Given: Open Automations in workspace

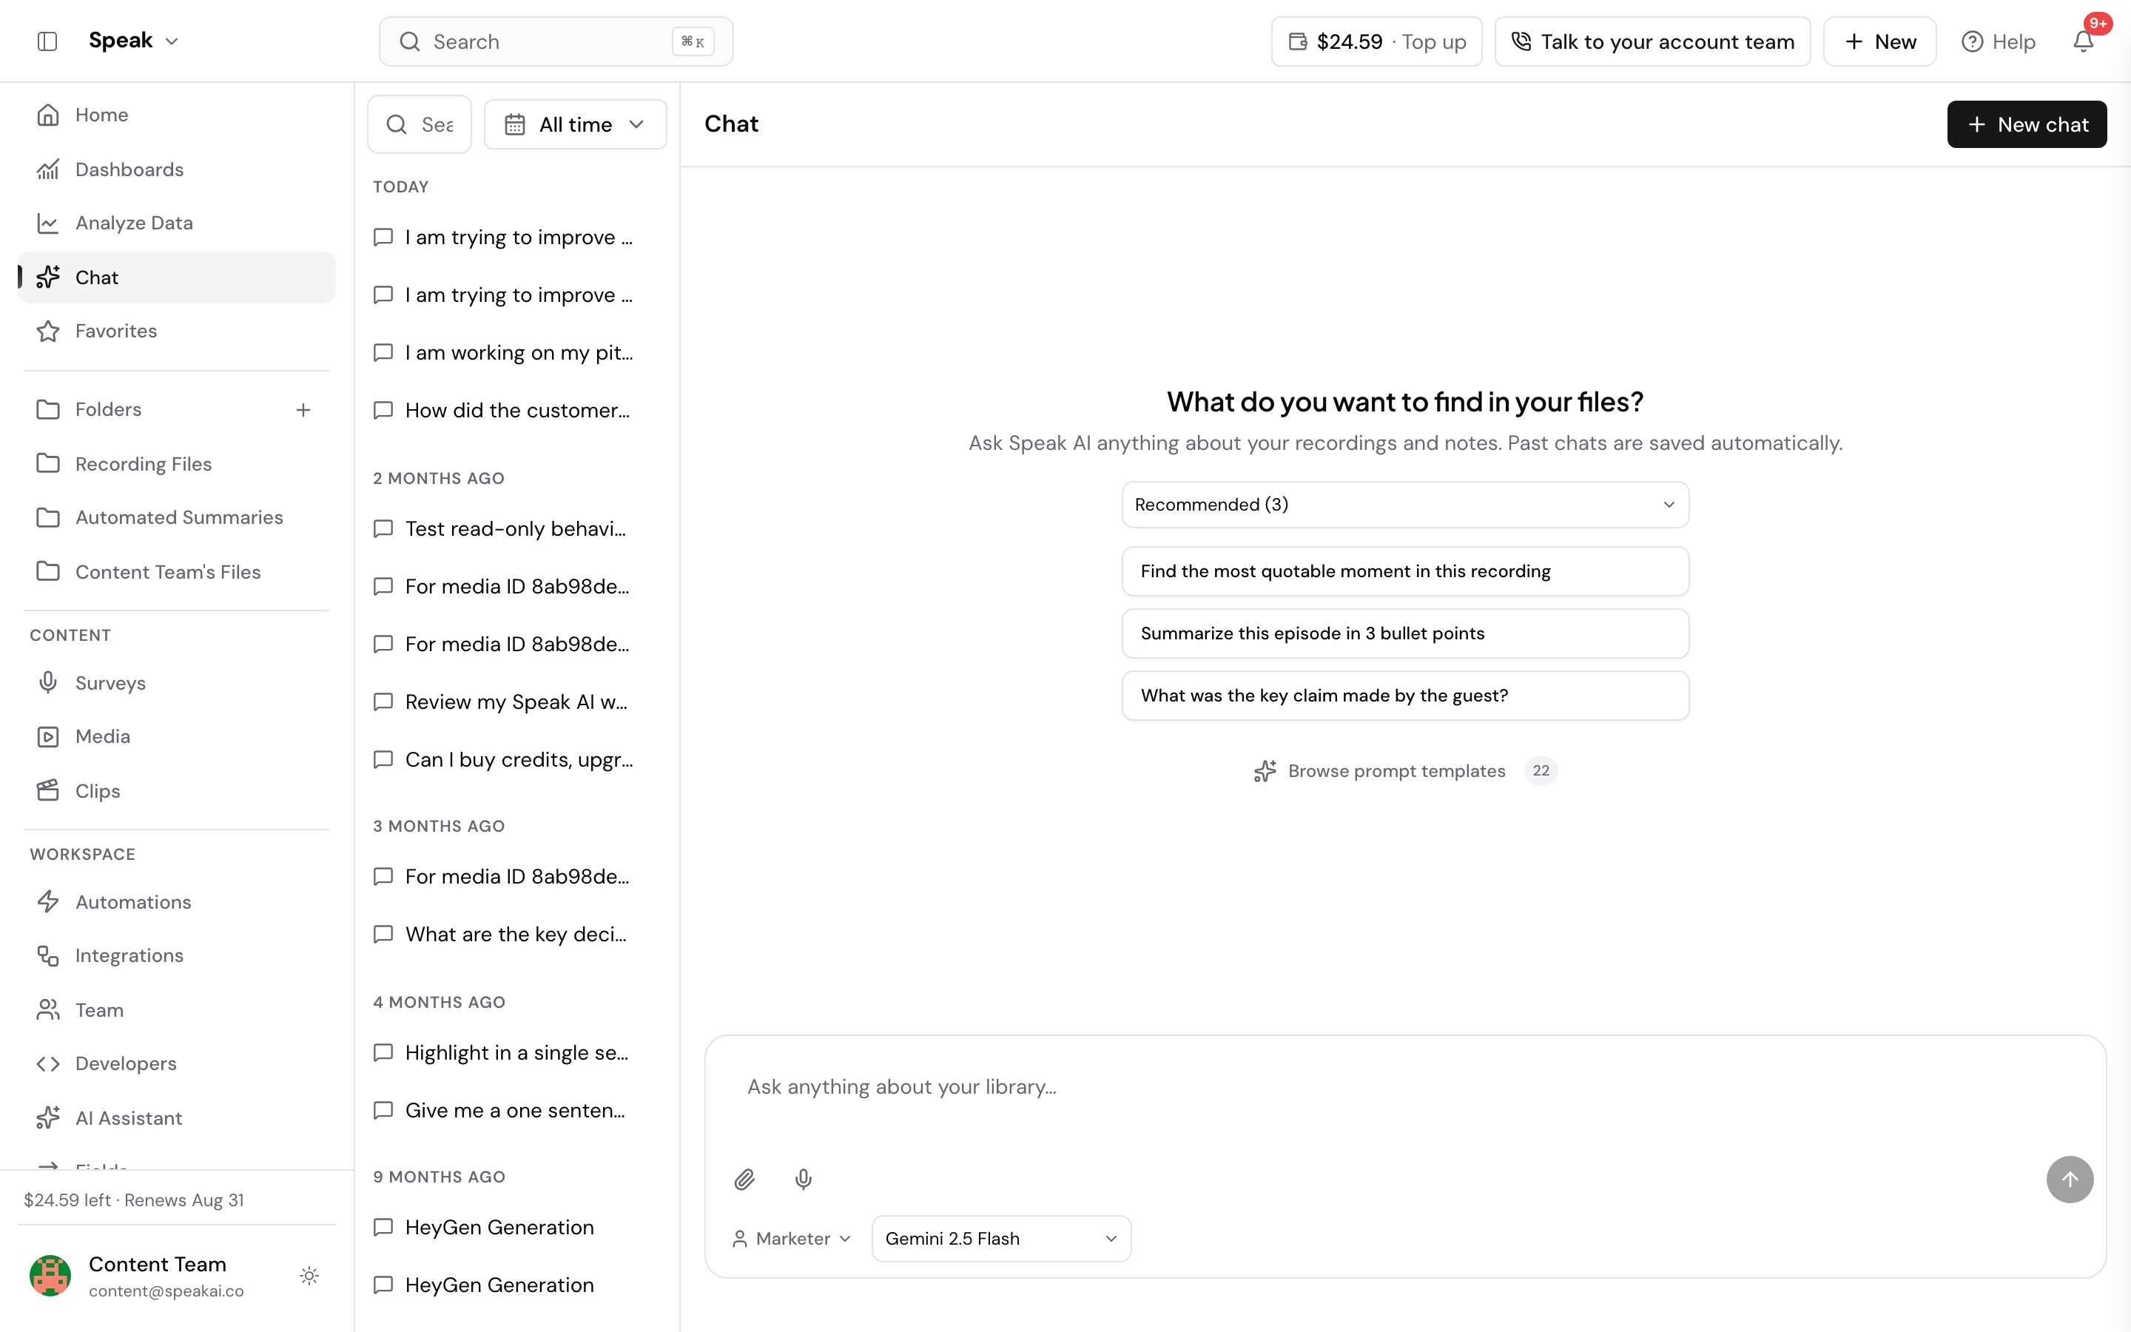Looking at the screenshot, I should click(x=176, y=902).
